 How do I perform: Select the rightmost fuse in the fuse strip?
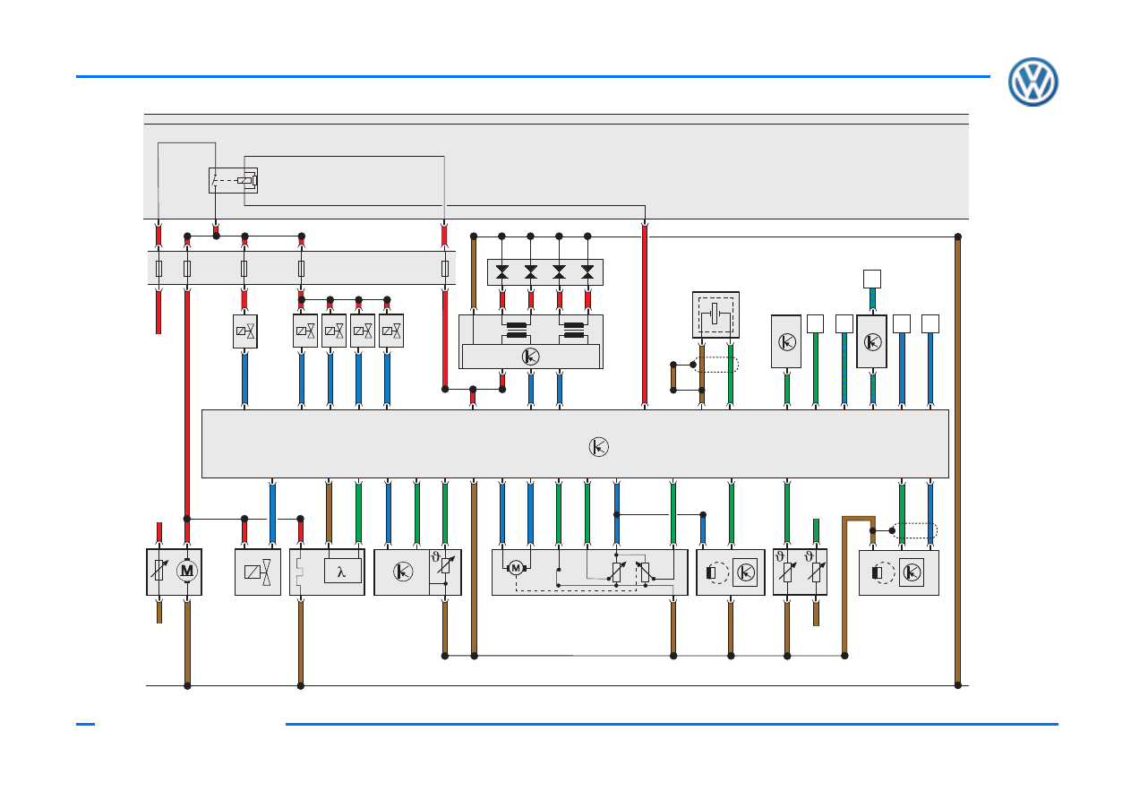(445, 268)
